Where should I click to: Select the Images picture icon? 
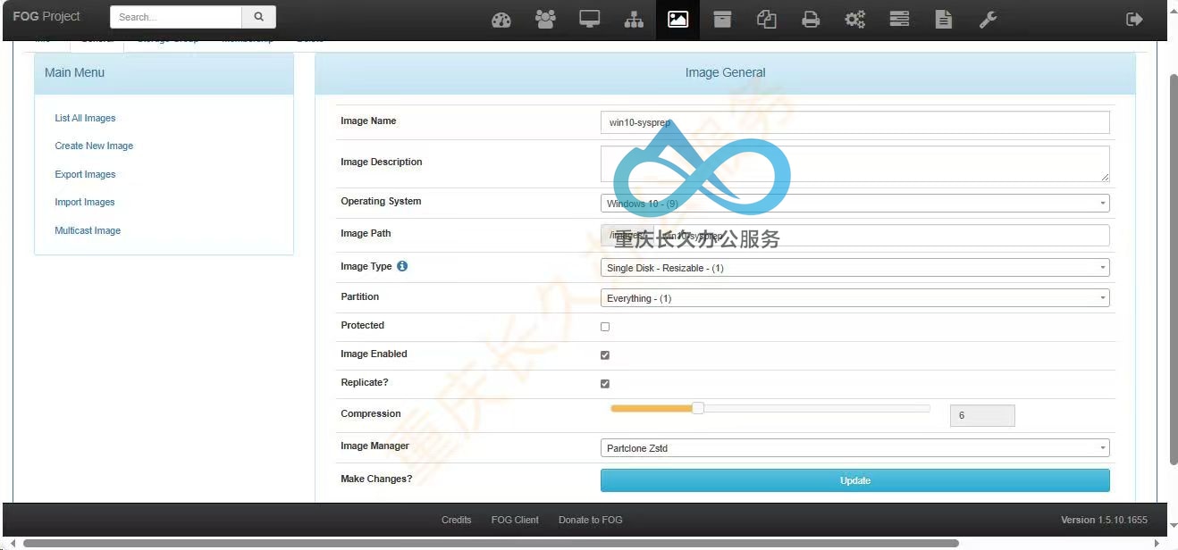pyautogui.click(x=677, y=20)
